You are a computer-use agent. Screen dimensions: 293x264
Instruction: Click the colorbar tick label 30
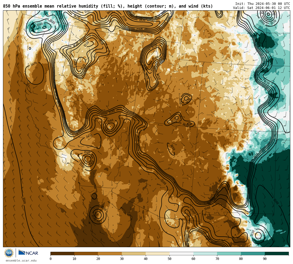122,259
